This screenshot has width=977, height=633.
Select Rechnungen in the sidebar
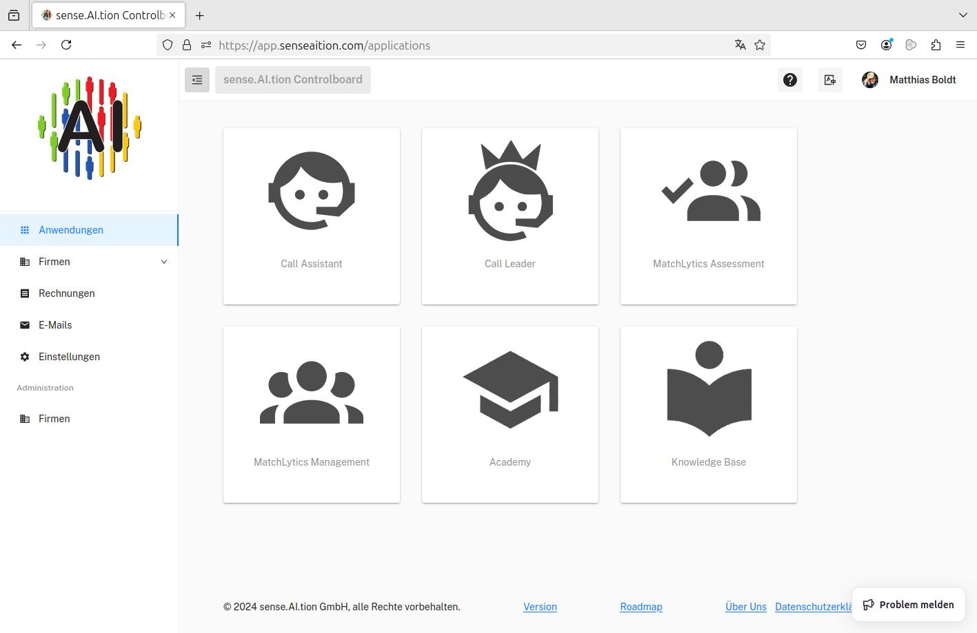click(x=89, y=293)
